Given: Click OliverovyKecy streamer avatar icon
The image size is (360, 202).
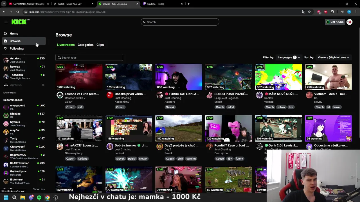Looking at the screenshot, I should tap(60, 146).
